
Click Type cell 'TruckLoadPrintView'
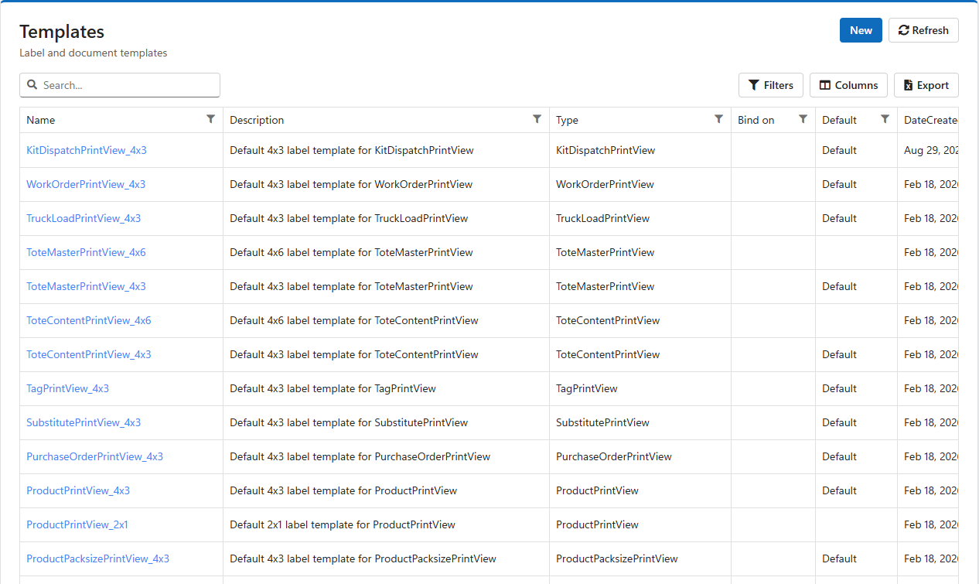[602, 218]
